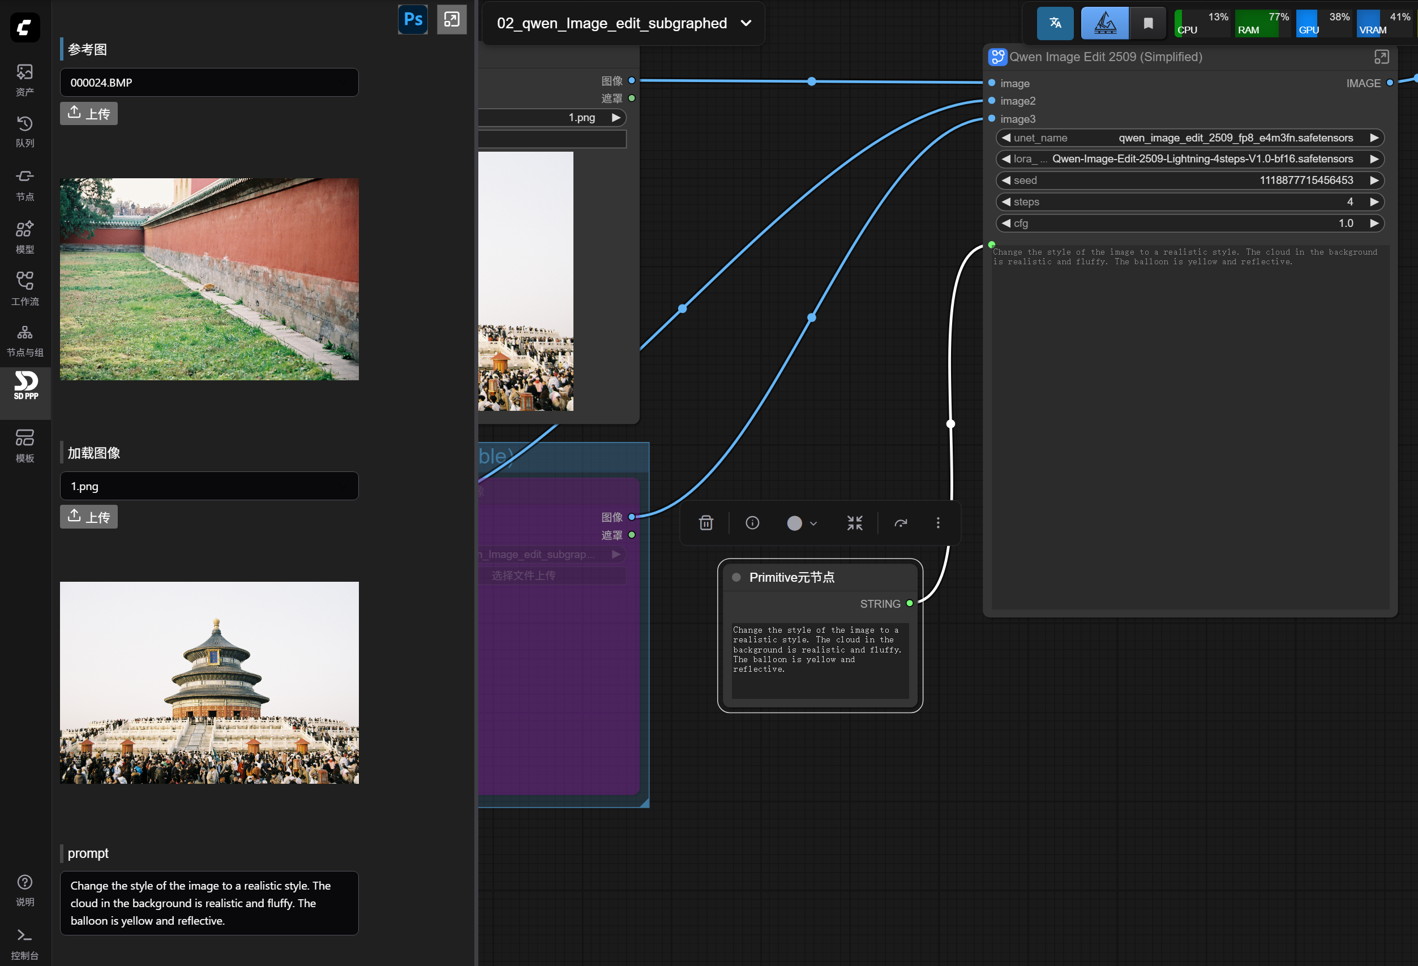Open the 工作流 workflow sidebar tab
Viewport: 1418px width, 966px height.
click(x=25, y=288)
